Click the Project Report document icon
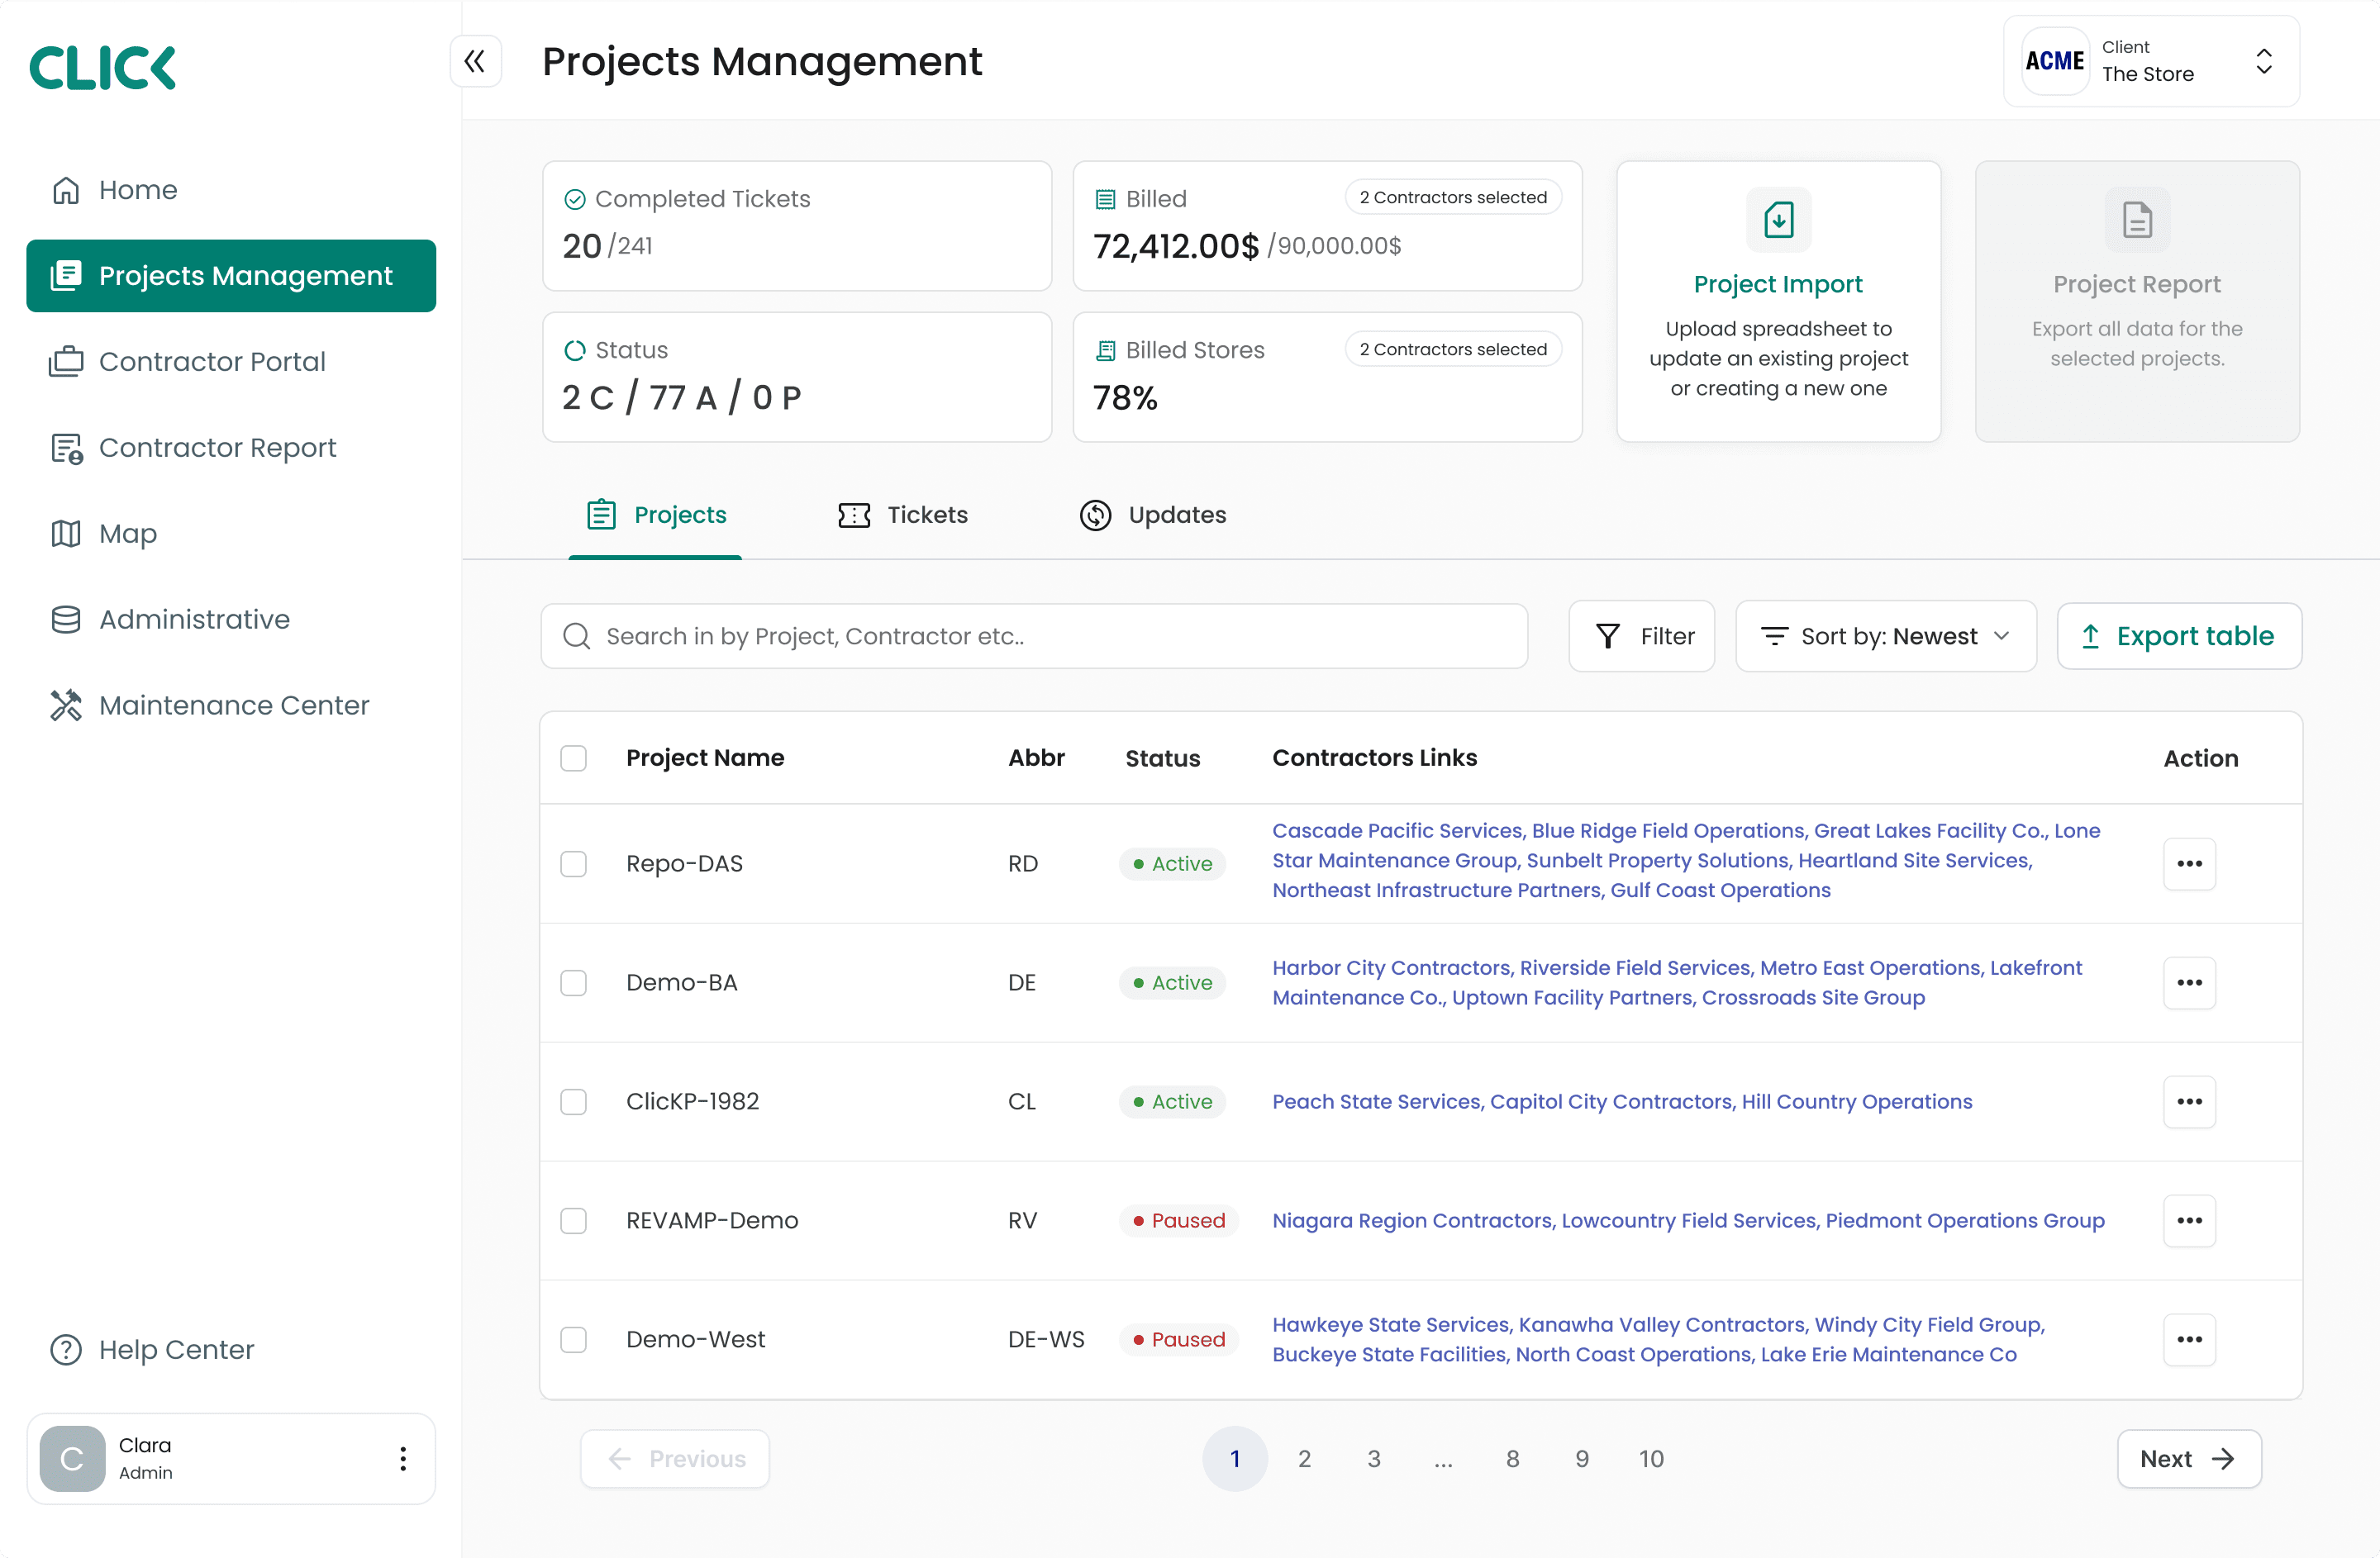This screenshot has width=2380, height=1558. point(2136,220)
